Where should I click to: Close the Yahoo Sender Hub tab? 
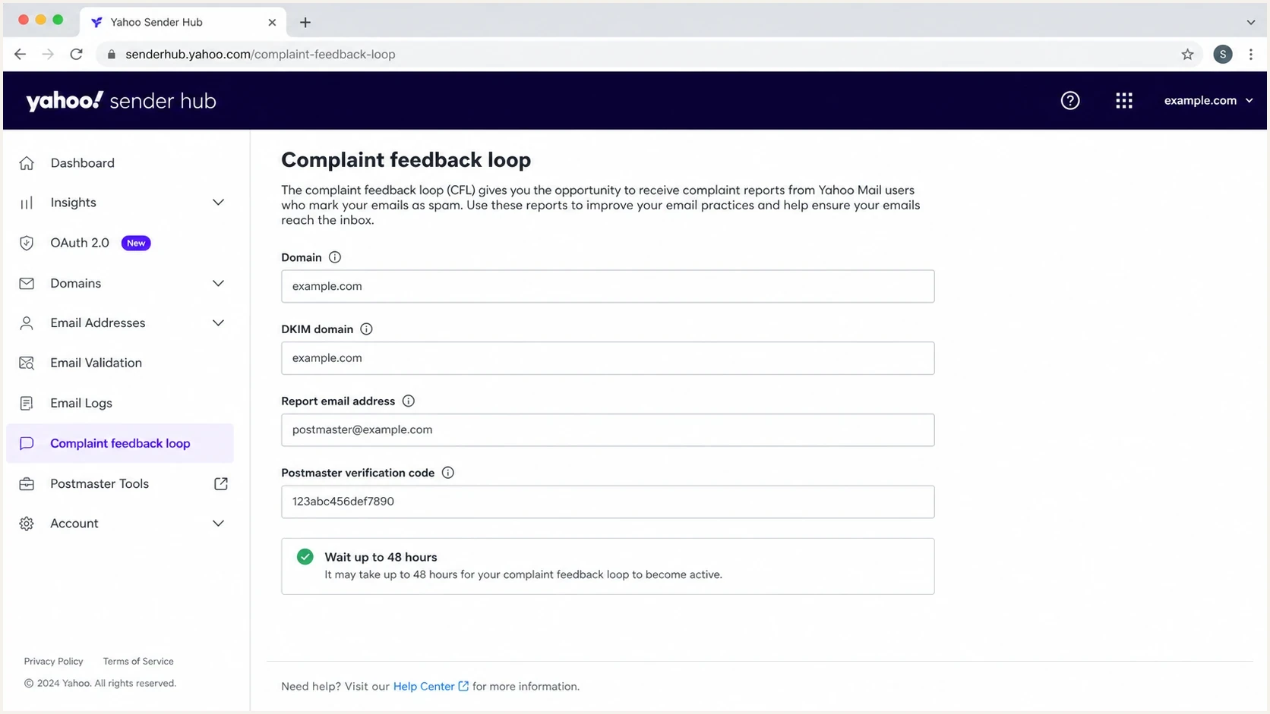pyautogui.click(x=272, y=23)
